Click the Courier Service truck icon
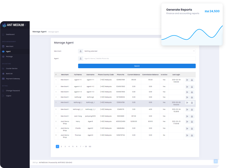The image size is (227, 168). (3, 68)
